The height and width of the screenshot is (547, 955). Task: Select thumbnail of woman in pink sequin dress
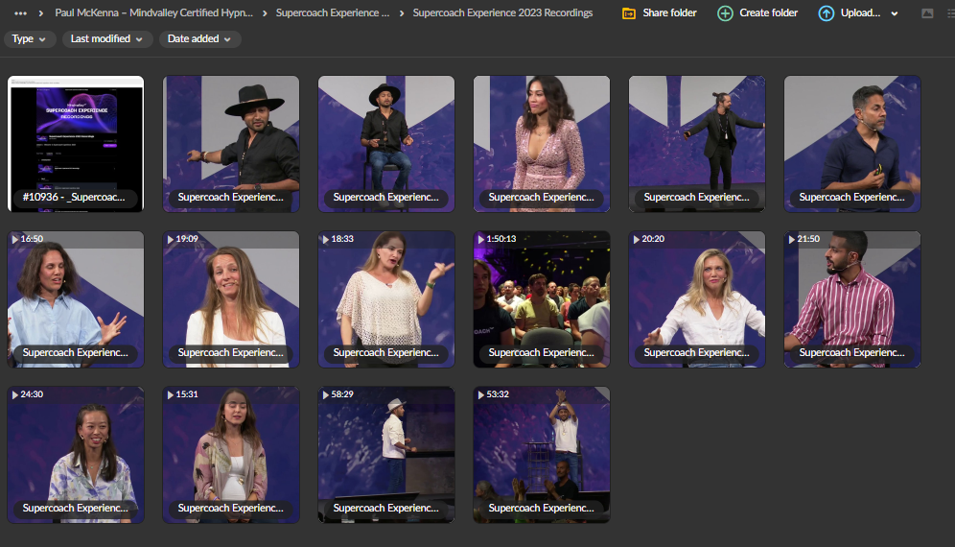542,144
